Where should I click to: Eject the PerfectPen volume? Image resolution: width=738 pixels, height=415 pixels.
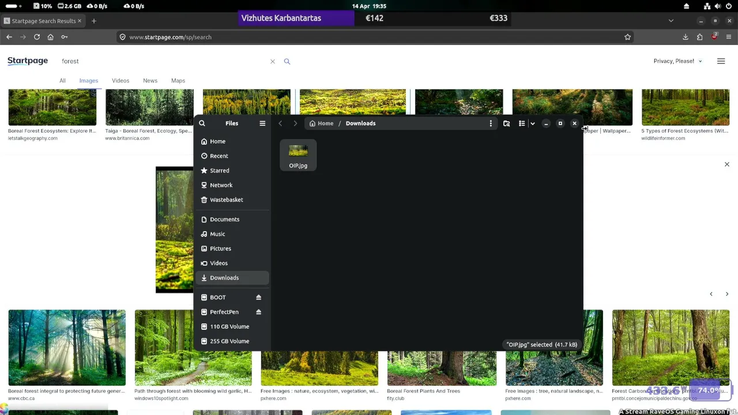[258, 312]
